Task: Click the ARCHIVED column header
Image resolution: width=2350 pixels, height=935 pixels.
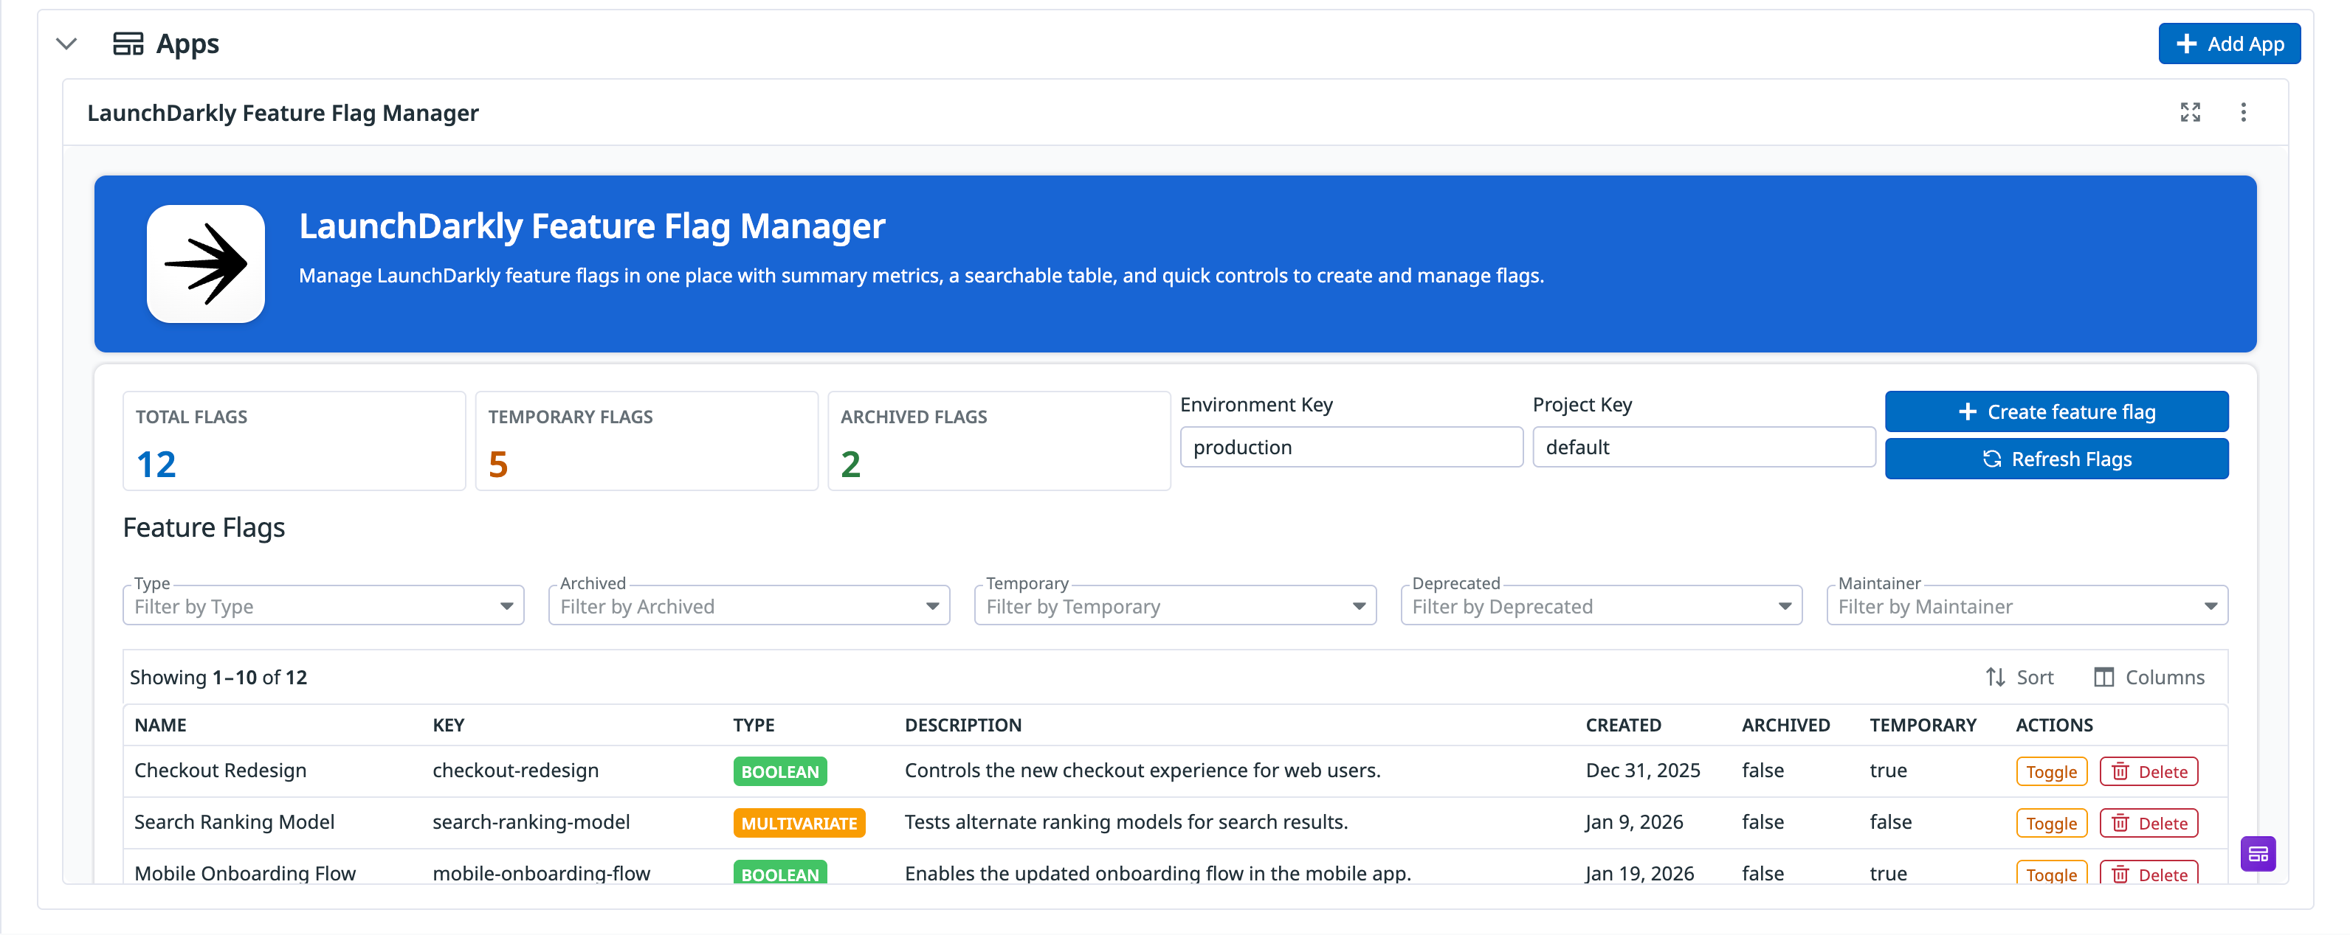Action: click(x=1785, y=726)
